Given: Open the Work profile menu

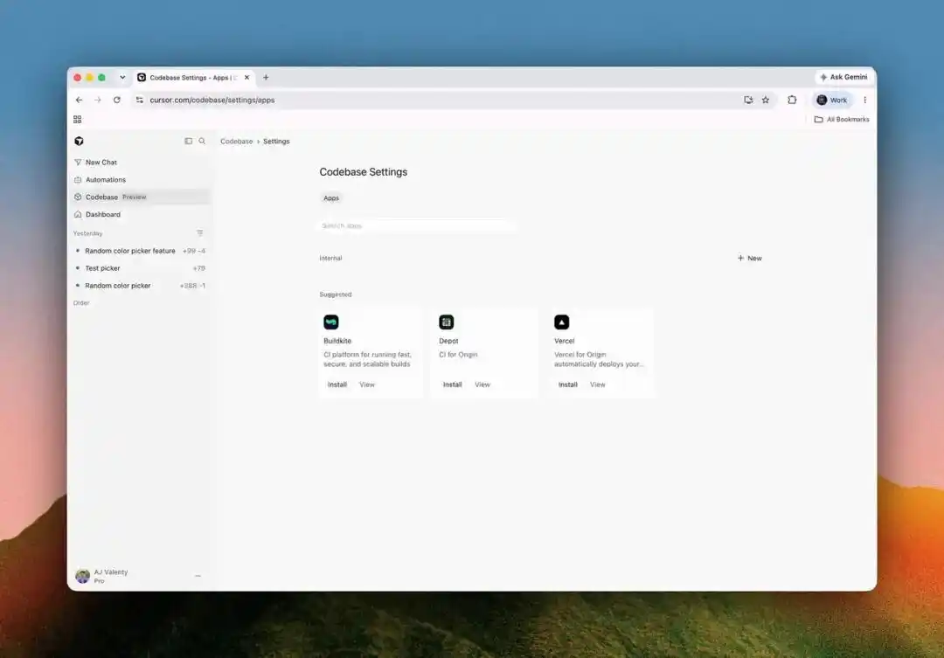Looking at the screenshot, I should 832,100.
